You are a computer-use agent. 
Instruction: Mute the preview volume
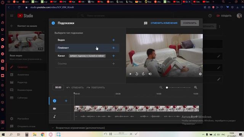tap(150, 74)
